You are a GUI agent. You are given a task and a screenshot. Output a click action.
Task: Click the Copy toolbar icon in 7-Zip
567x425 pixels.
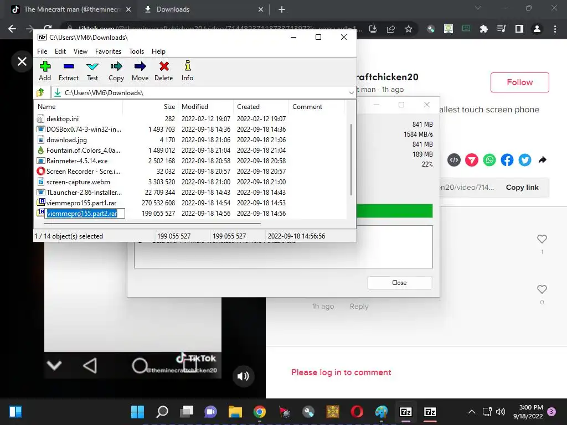(116, 71)
